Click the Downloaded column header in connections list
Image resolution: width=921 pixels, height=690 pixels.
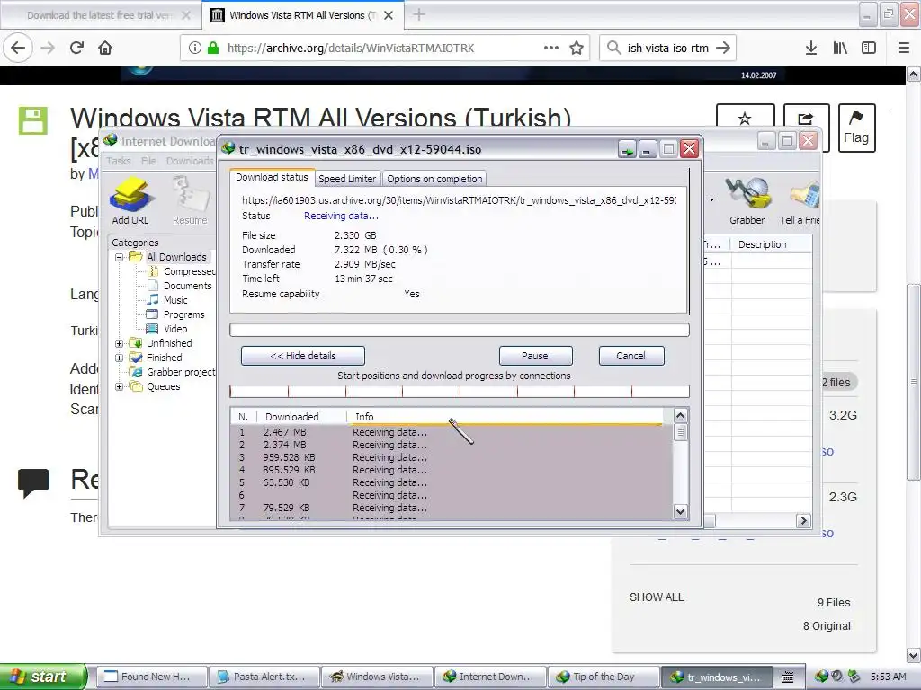tap(300, 417)
